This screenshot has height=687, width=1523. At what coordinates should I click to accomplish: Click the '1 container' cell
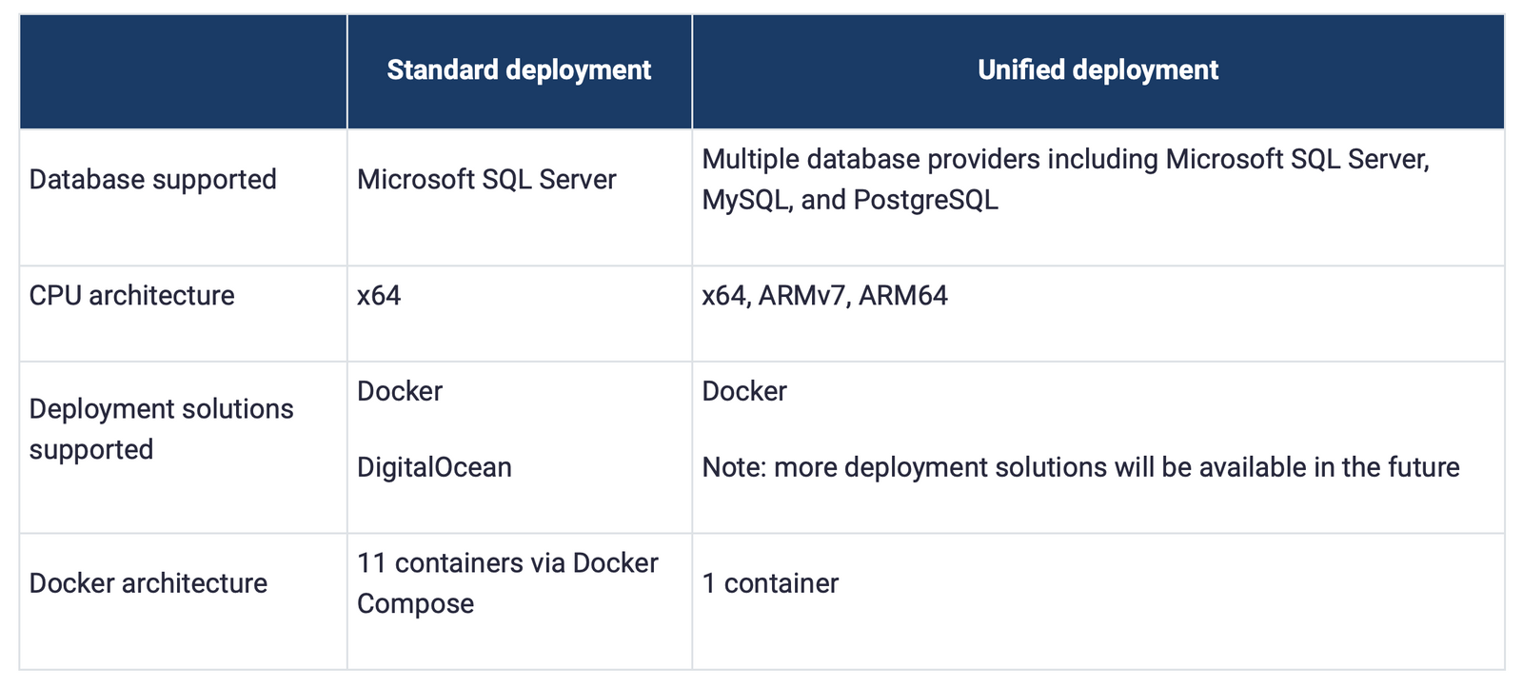point(770,583)
